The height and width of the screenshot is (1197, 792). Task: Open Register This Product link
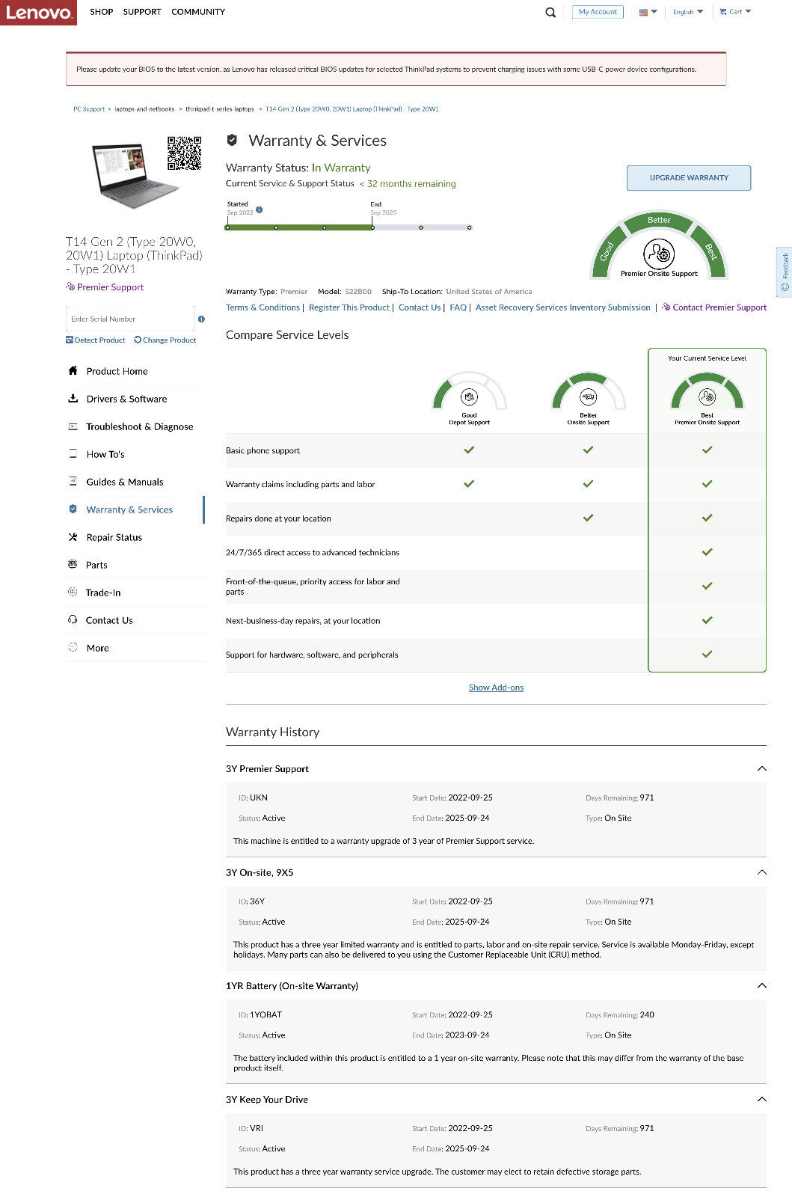coord(349,307)
